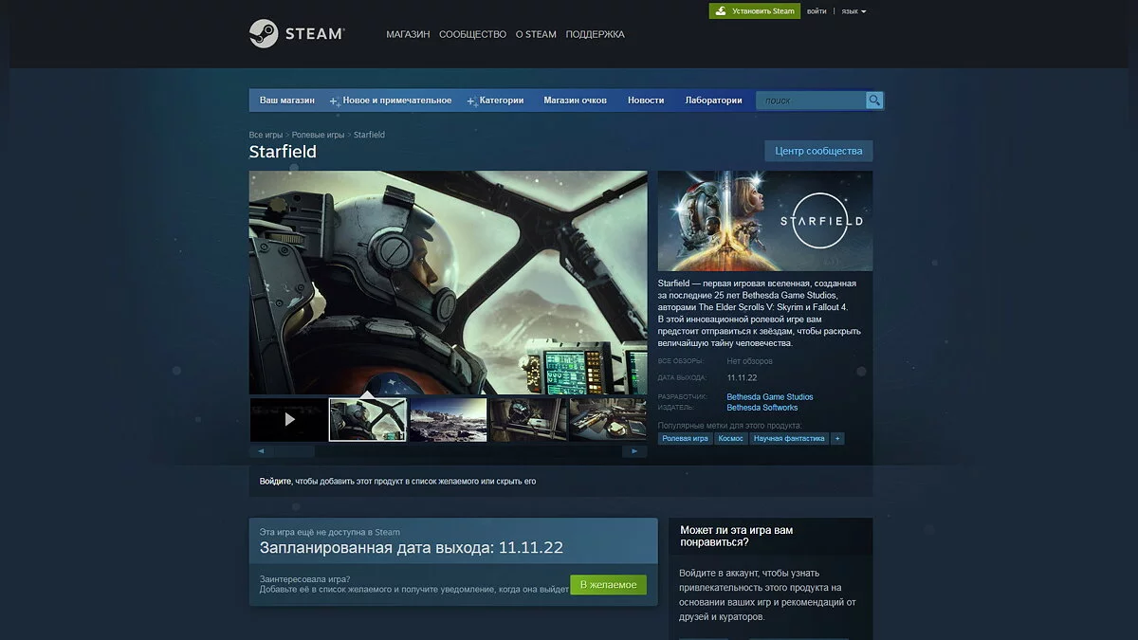Click the Войдите link above release box
The width and height of the screenshot is (1138, 640).
275,482
